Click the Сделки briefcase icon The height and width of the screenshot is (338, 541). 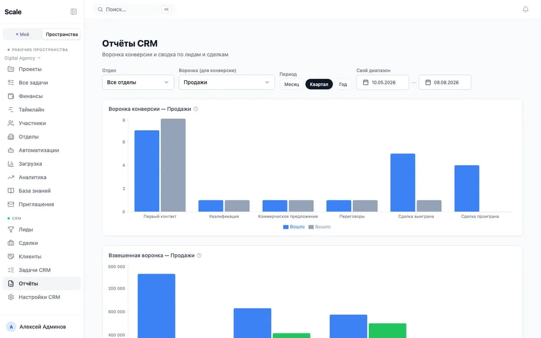point(11,243)
